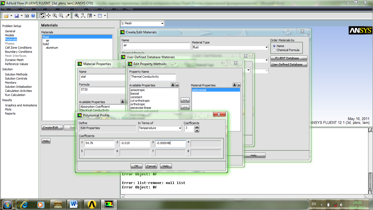Select aluminum in the Materials list

coord(52,48)
